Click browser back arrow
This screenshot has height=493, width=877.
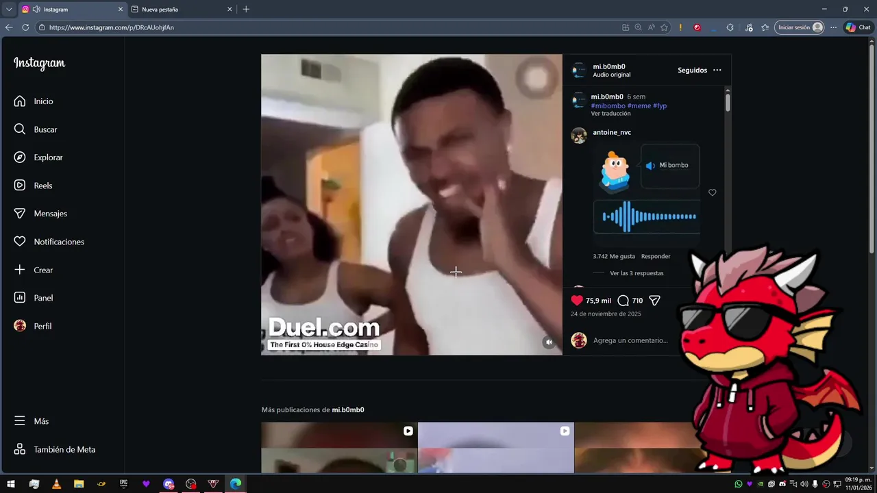[9, 27]
